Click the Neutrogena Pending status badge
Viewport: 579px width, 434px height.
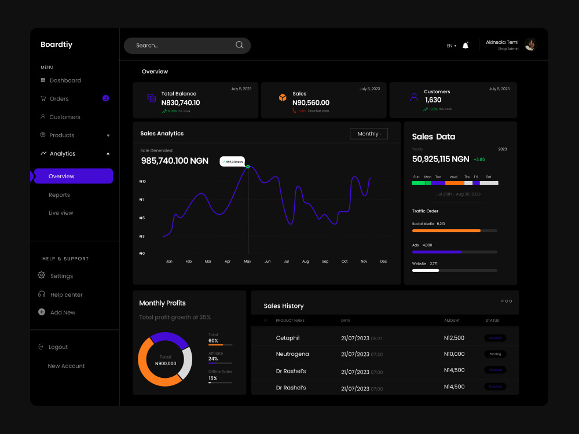pos(495,354)
